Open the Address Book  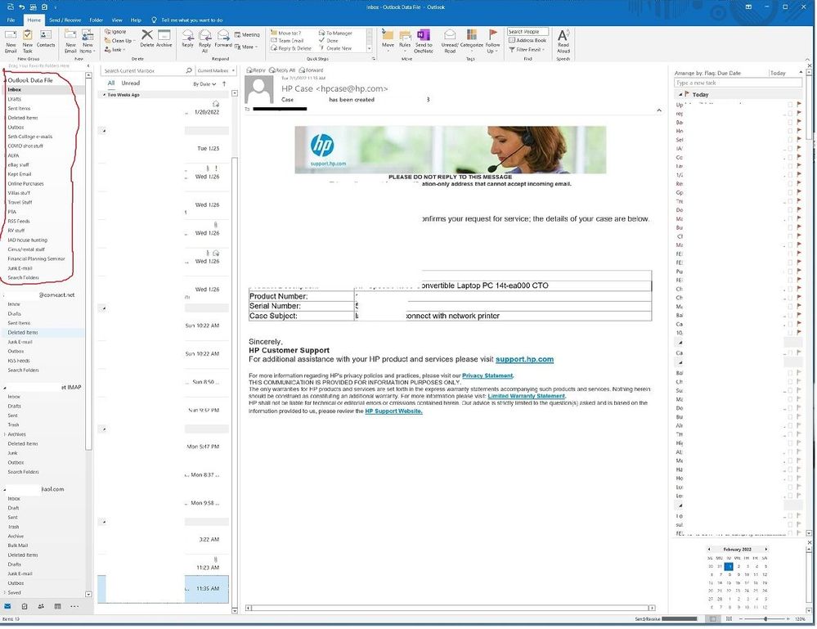coord(527,40)
